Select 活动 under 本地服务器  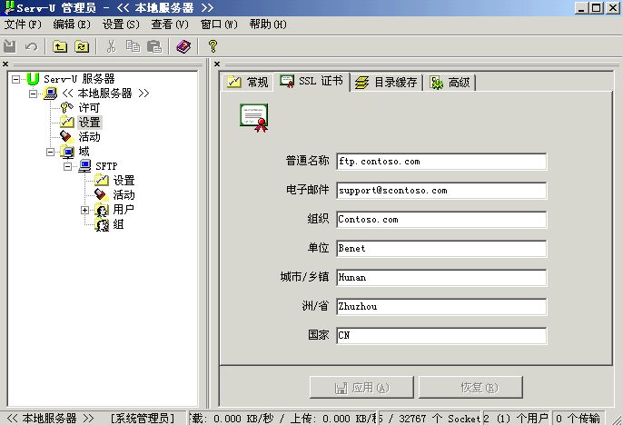(89, 137)
